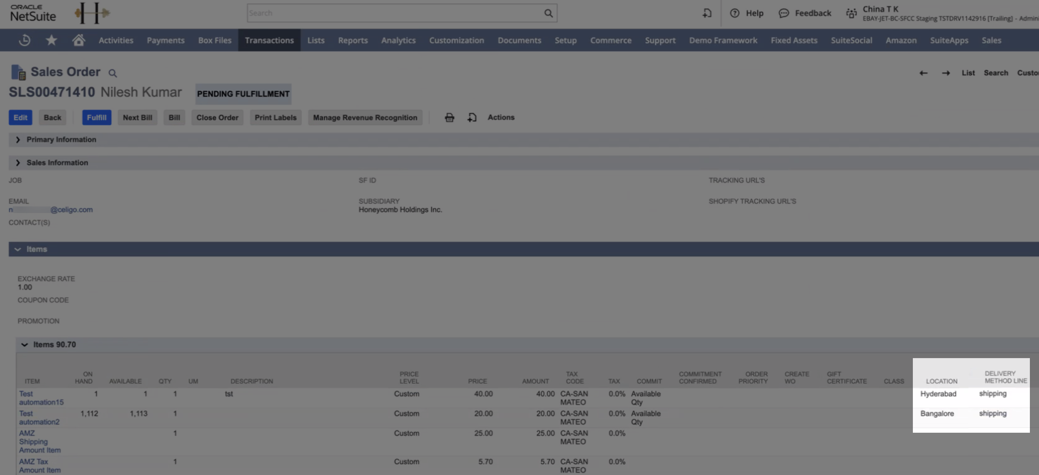Click the Hyderabad location cell
The height and width of the screenshot is (475, 1039).
coord(938,394)
